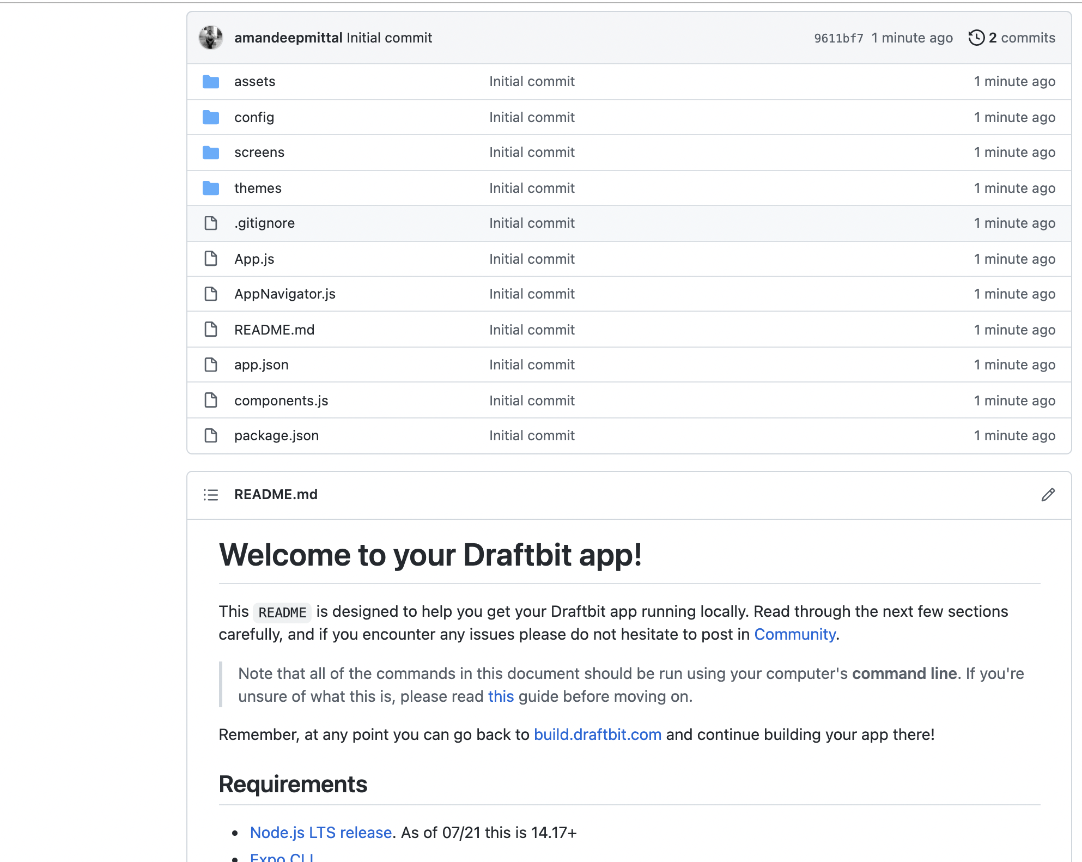Open the AppNavigator.js file
This screenshot has height=862, width=1082.
(285, 294)
